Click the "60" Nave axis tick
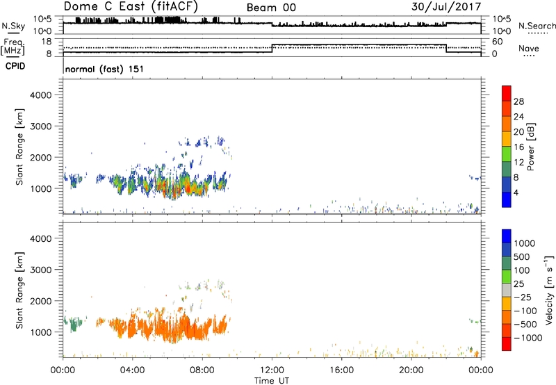Screen dimensions: 556x385 [497, 42]
